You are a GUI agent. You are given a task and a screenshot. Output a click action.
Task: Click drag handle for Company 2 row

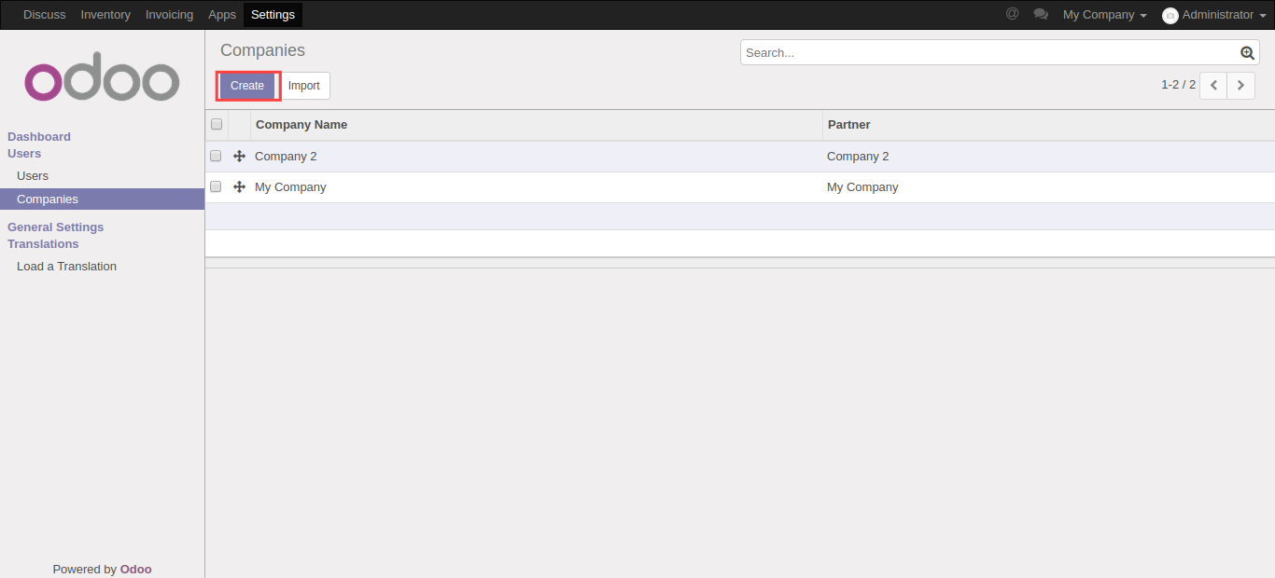[x=239, y=157]
